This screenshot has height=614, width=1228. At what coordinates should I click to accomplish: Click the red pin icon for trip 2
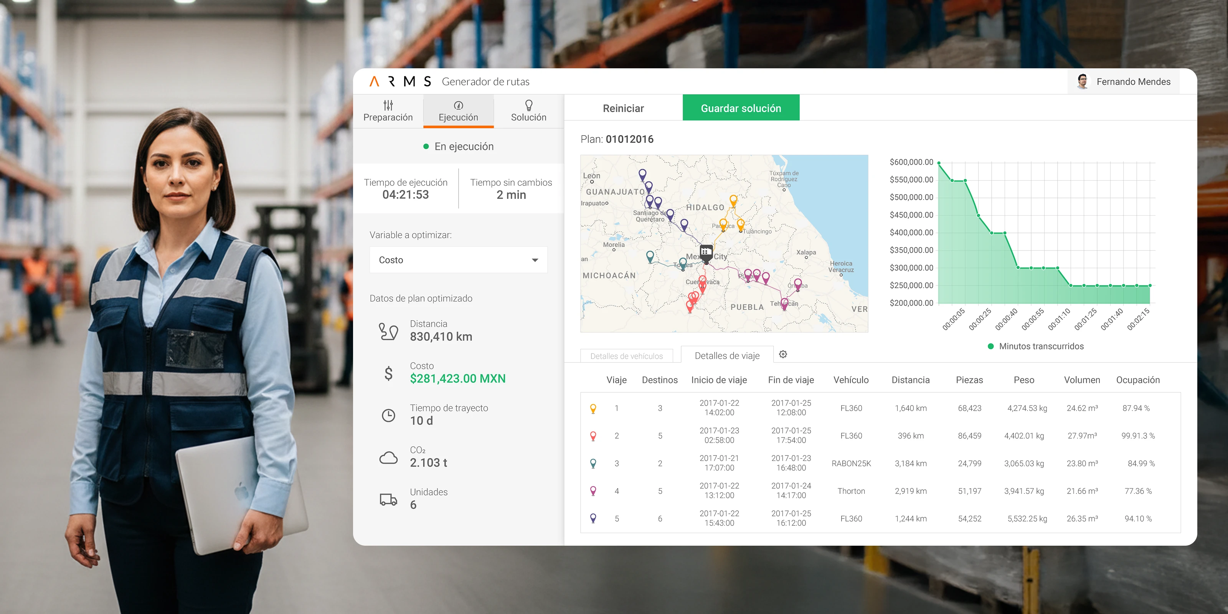pyautogui.click(x=593, y=436)
